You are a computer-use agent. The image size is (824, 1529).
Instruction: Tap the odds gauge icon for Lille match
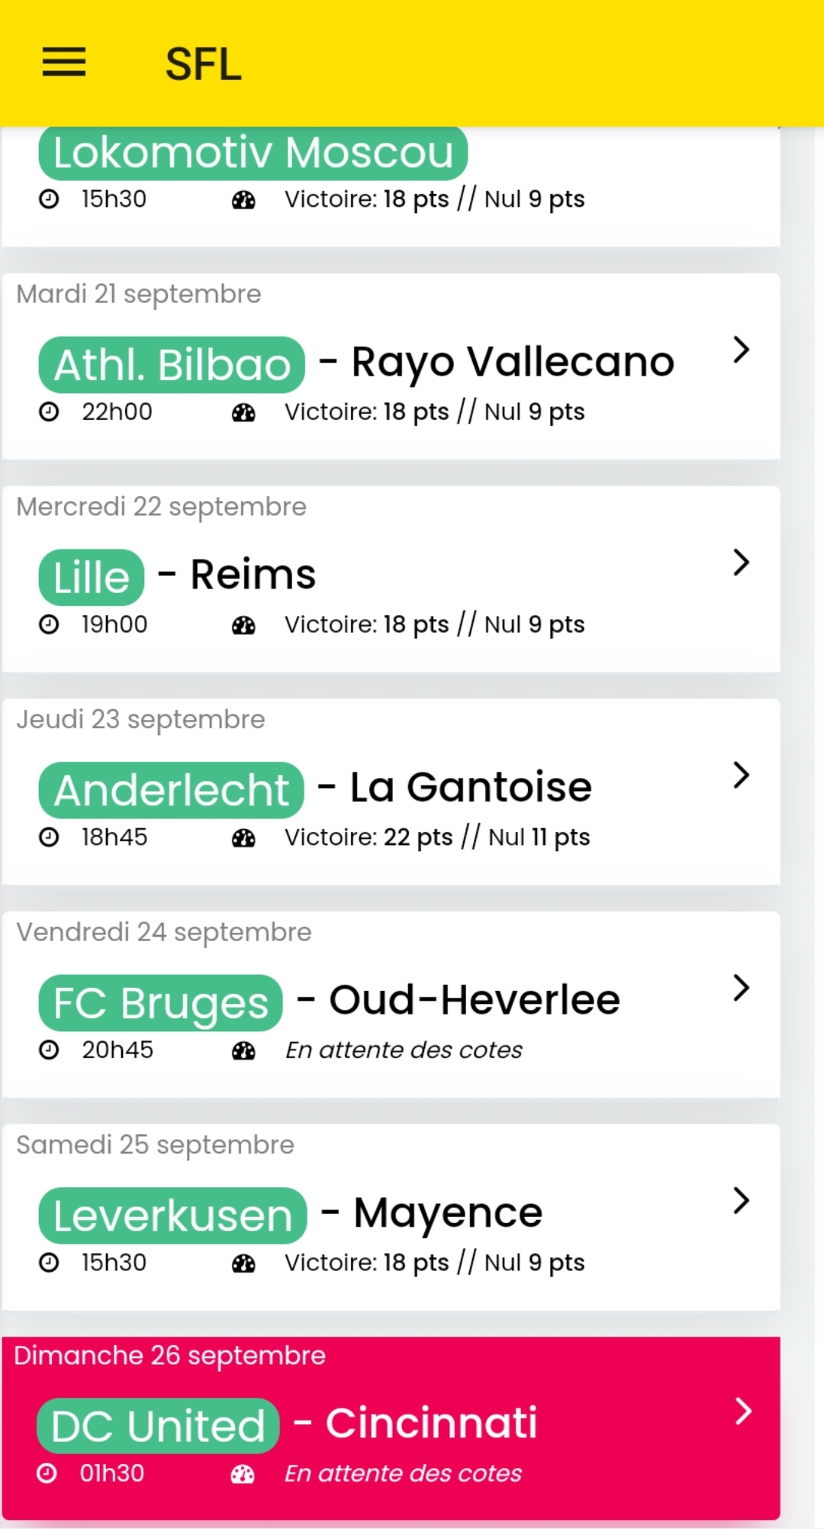[x=243, y=625]
